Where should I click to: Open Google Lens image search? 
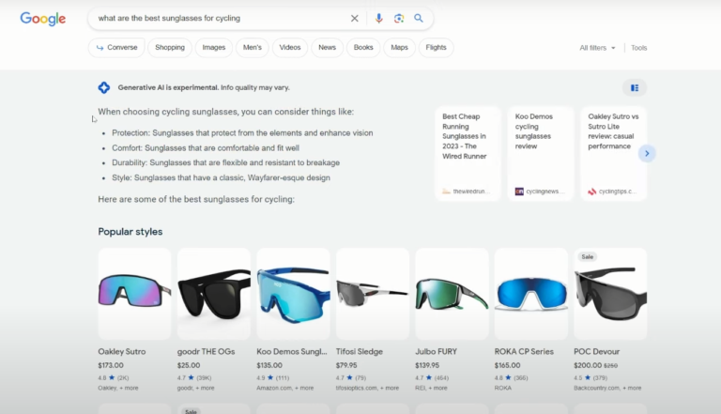(399, 18)
